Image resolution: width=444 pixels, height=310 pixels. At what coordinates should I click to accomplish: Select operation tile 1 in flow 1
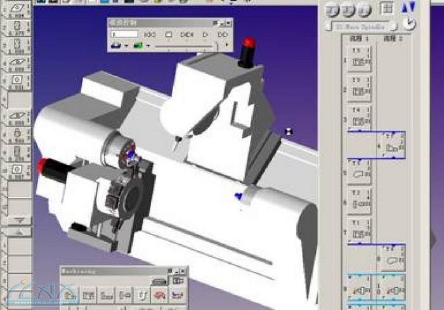pos(359,58)
